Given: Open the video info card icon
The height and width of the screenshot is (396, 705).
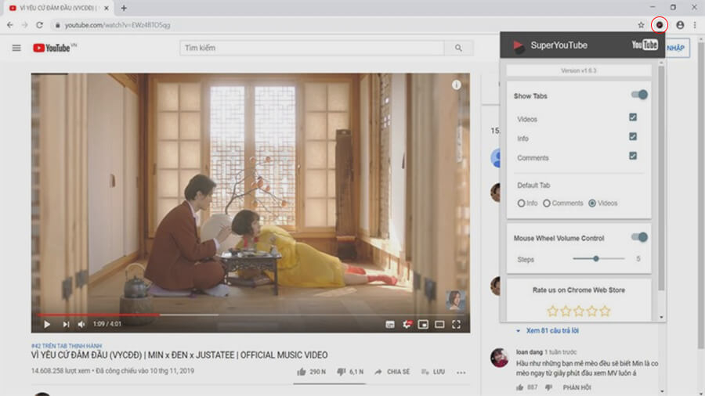Looking at the screenshot, I should (457, 85).
